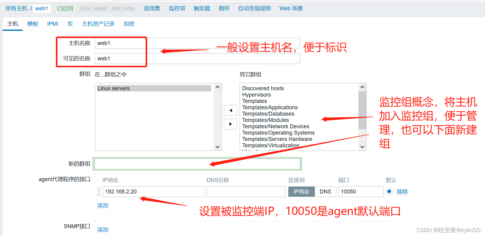
Task: Click up arrow of in-groups list scrollbar
Action: [218, 87]
